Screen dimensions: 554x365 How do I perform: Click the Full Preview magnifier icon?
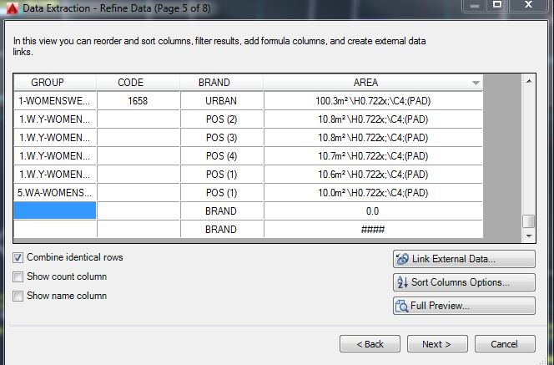401,306
